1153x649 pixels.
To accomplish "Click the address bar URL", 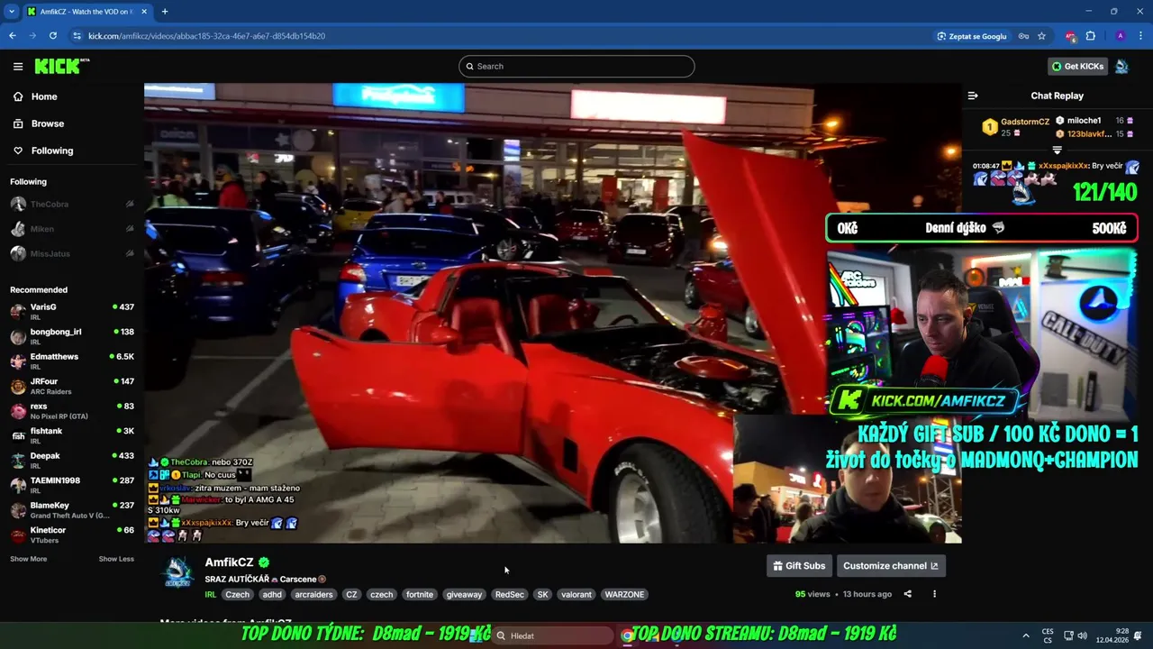I will pyautogui.click(x=206, y=36).
